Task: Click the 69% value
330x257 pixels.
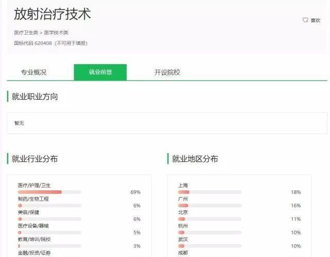Action: 135,192
